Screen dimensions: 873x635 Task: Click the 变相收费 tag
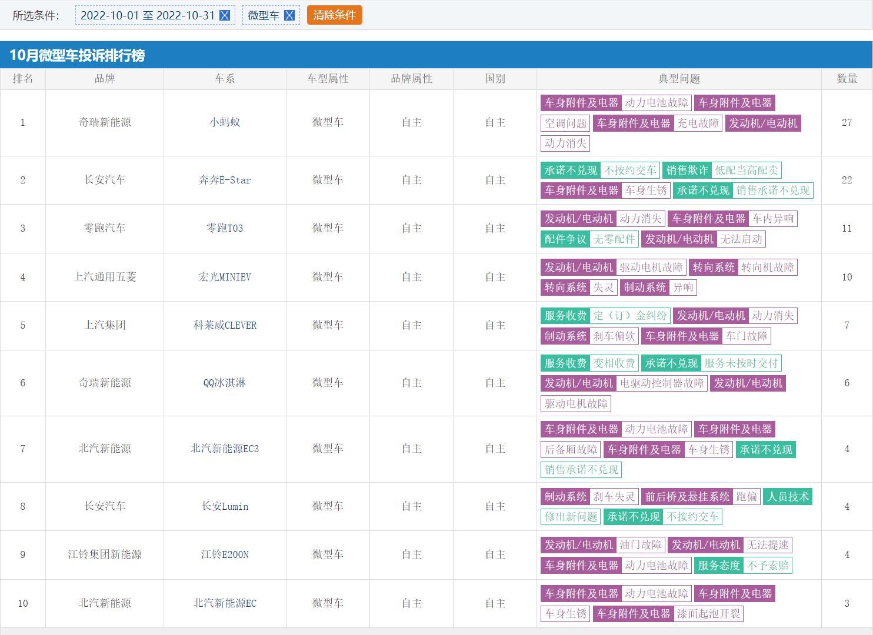tap(614, 363)
